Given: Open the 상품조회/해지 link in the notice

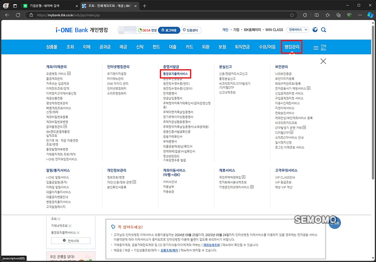Looking at the screenshot, I should tap(169, 250).
